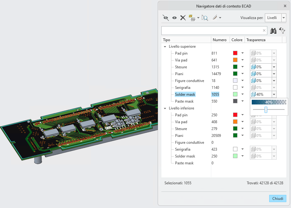Clear the search field with X
The width and height of the screenshot is (291, 208).
tap(264, 31)
